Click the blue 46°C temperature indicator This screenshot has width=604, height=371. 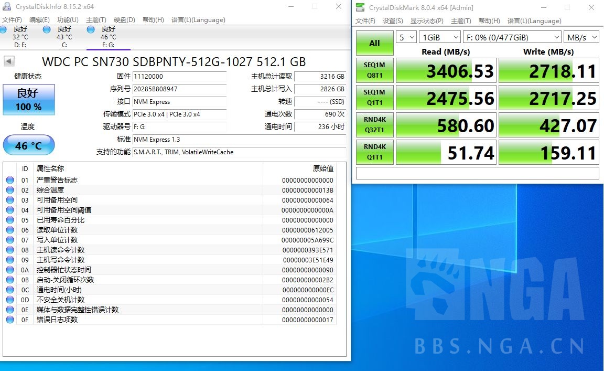28,145
